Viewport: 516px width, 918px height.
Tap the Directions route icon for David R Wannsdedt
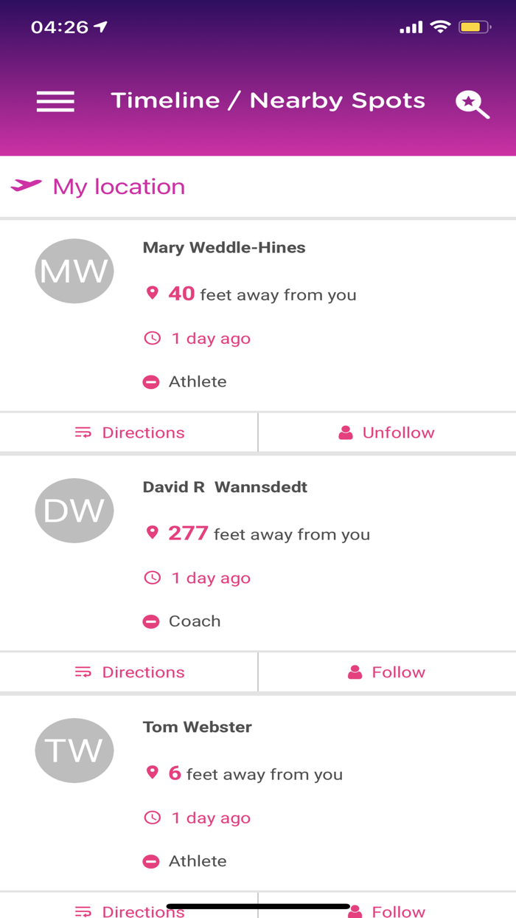(84, 672)
